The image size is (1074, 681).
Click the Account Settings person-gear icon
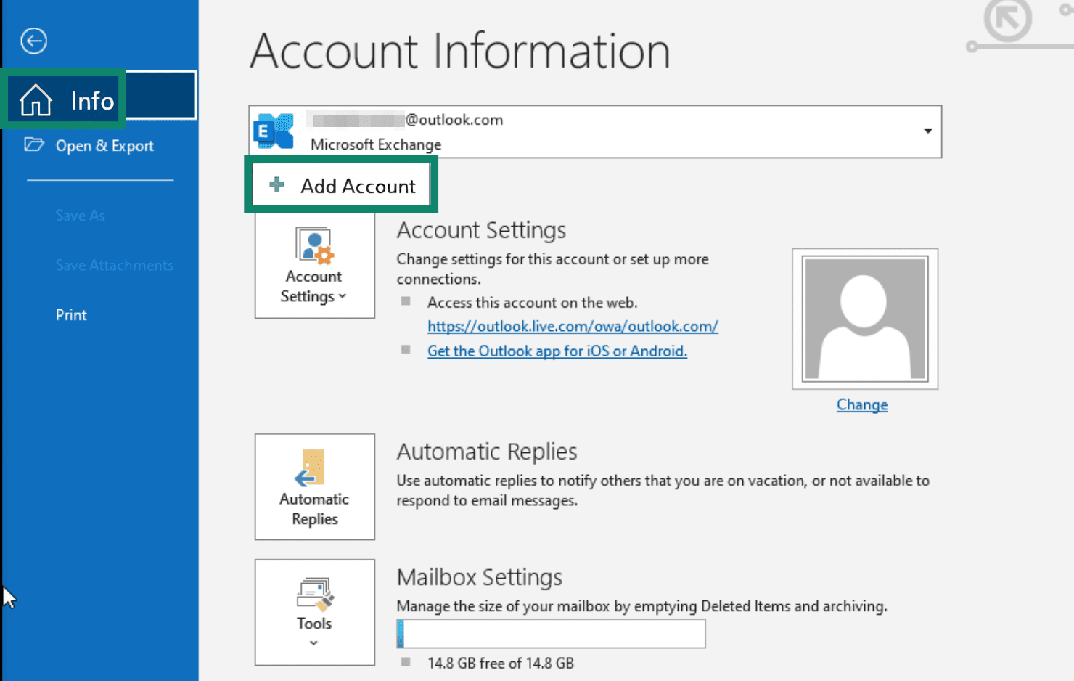coord(314,245)
